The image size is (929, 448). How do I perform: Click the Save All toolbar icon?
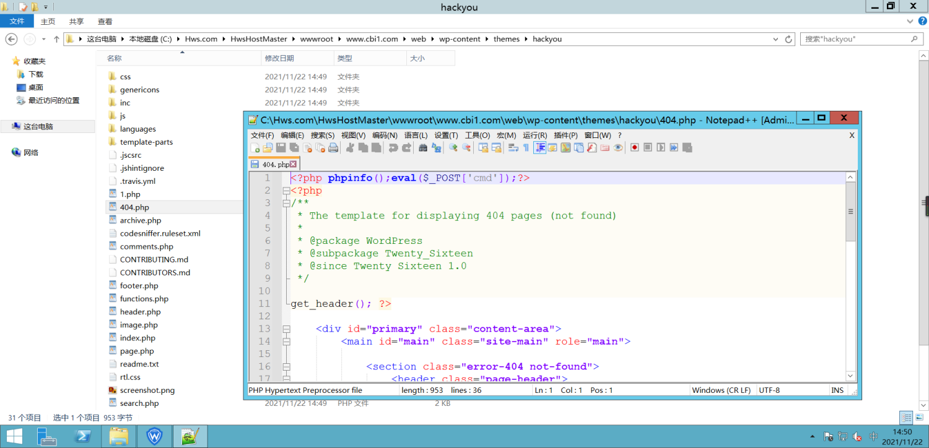tap(294, 147)
